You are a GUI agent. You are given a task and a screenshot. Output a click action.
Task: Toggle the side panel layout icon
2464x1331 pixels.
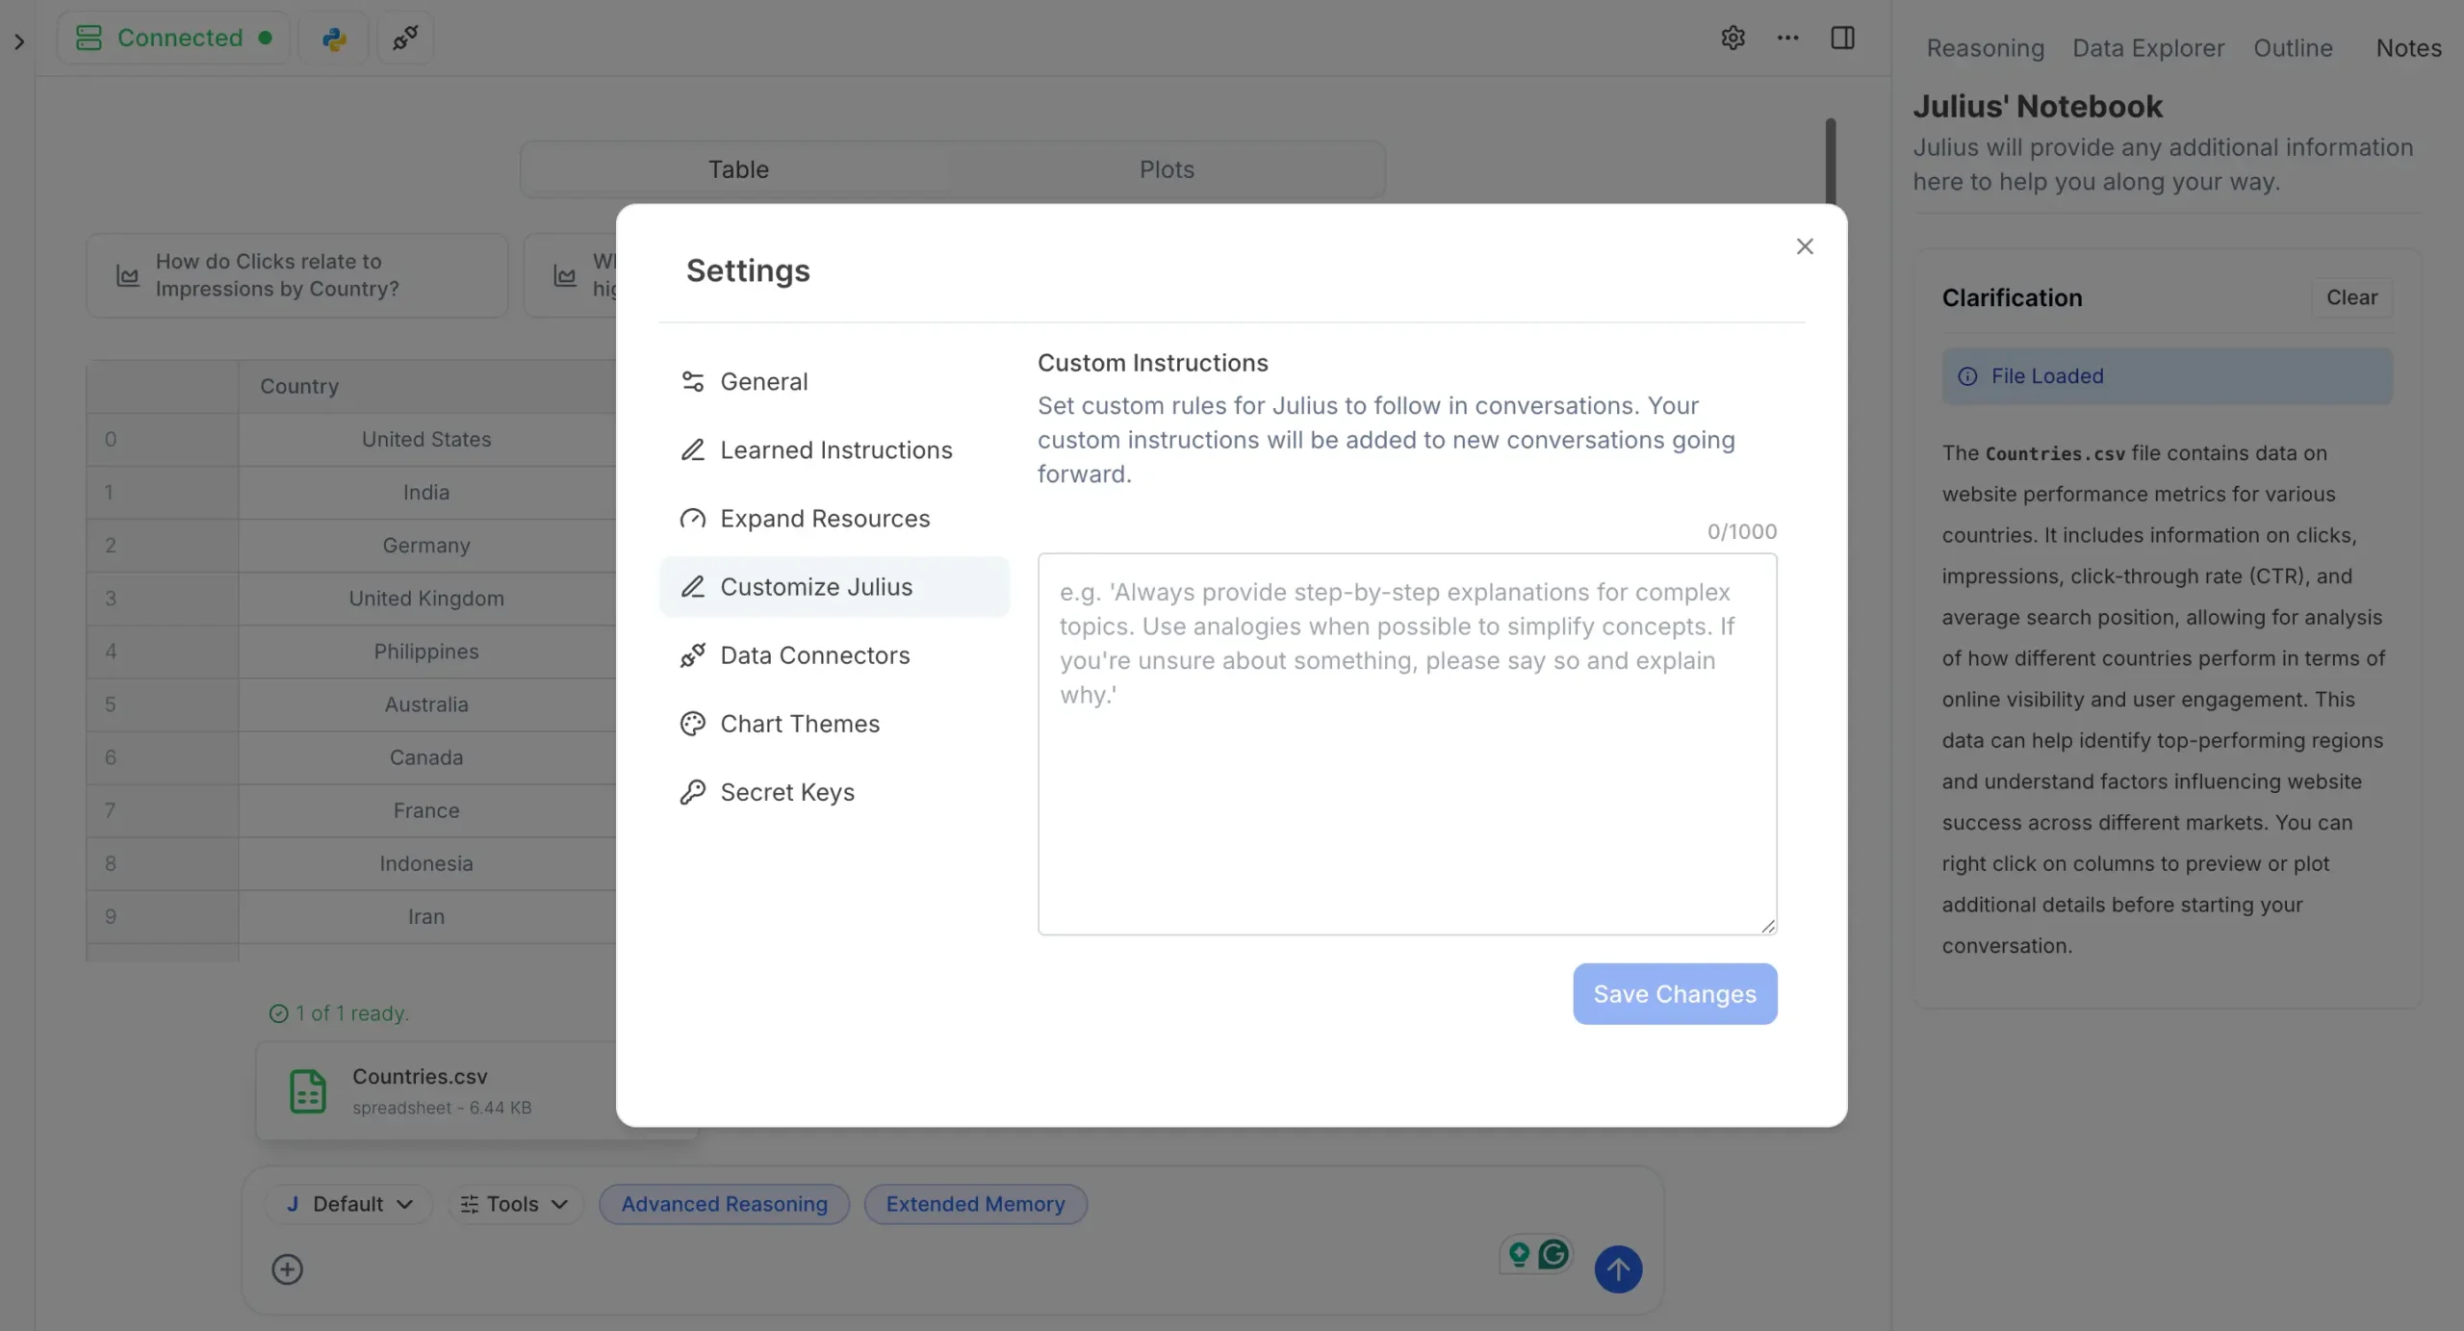[x=1842, y=38]
